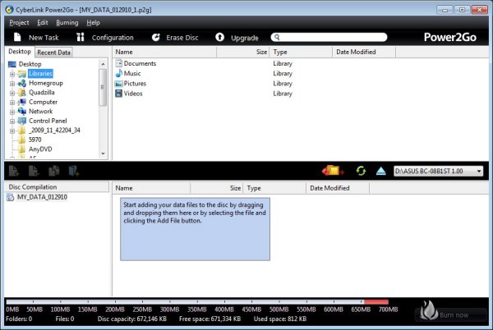Click the Network icon in tree
The height and width of the screenshot is (330, 493).
pyautogui.click(x=22, y=111)
